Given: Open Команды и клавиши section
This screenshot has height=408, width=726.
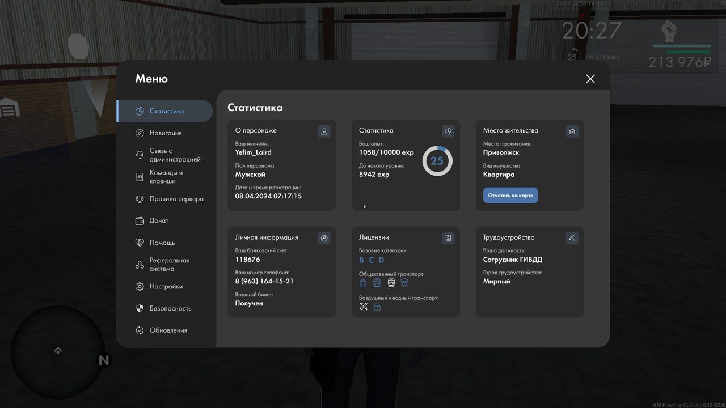Looking at the screenshot, I should coord(165,177).
